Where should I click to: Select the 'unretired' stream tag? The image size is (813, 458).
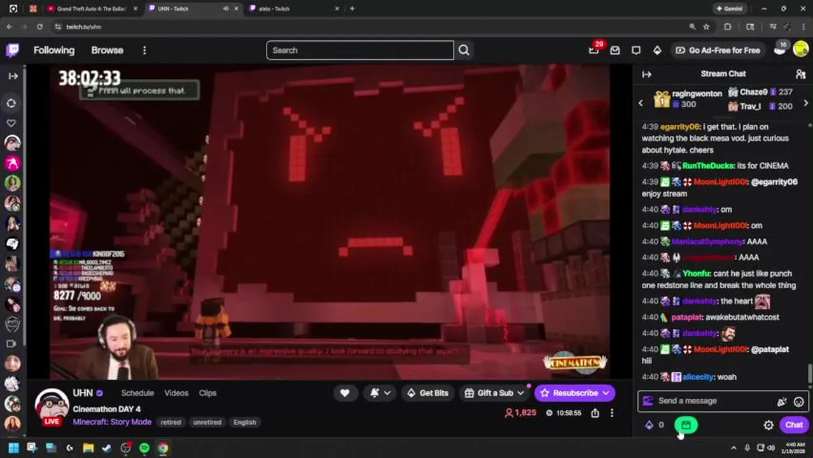click(207, 422)
